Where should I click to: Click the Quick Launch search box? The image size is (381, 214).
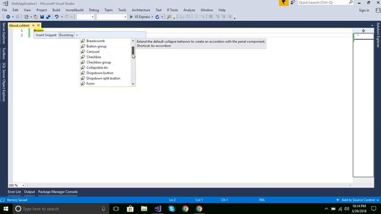(x=326, y=2)
